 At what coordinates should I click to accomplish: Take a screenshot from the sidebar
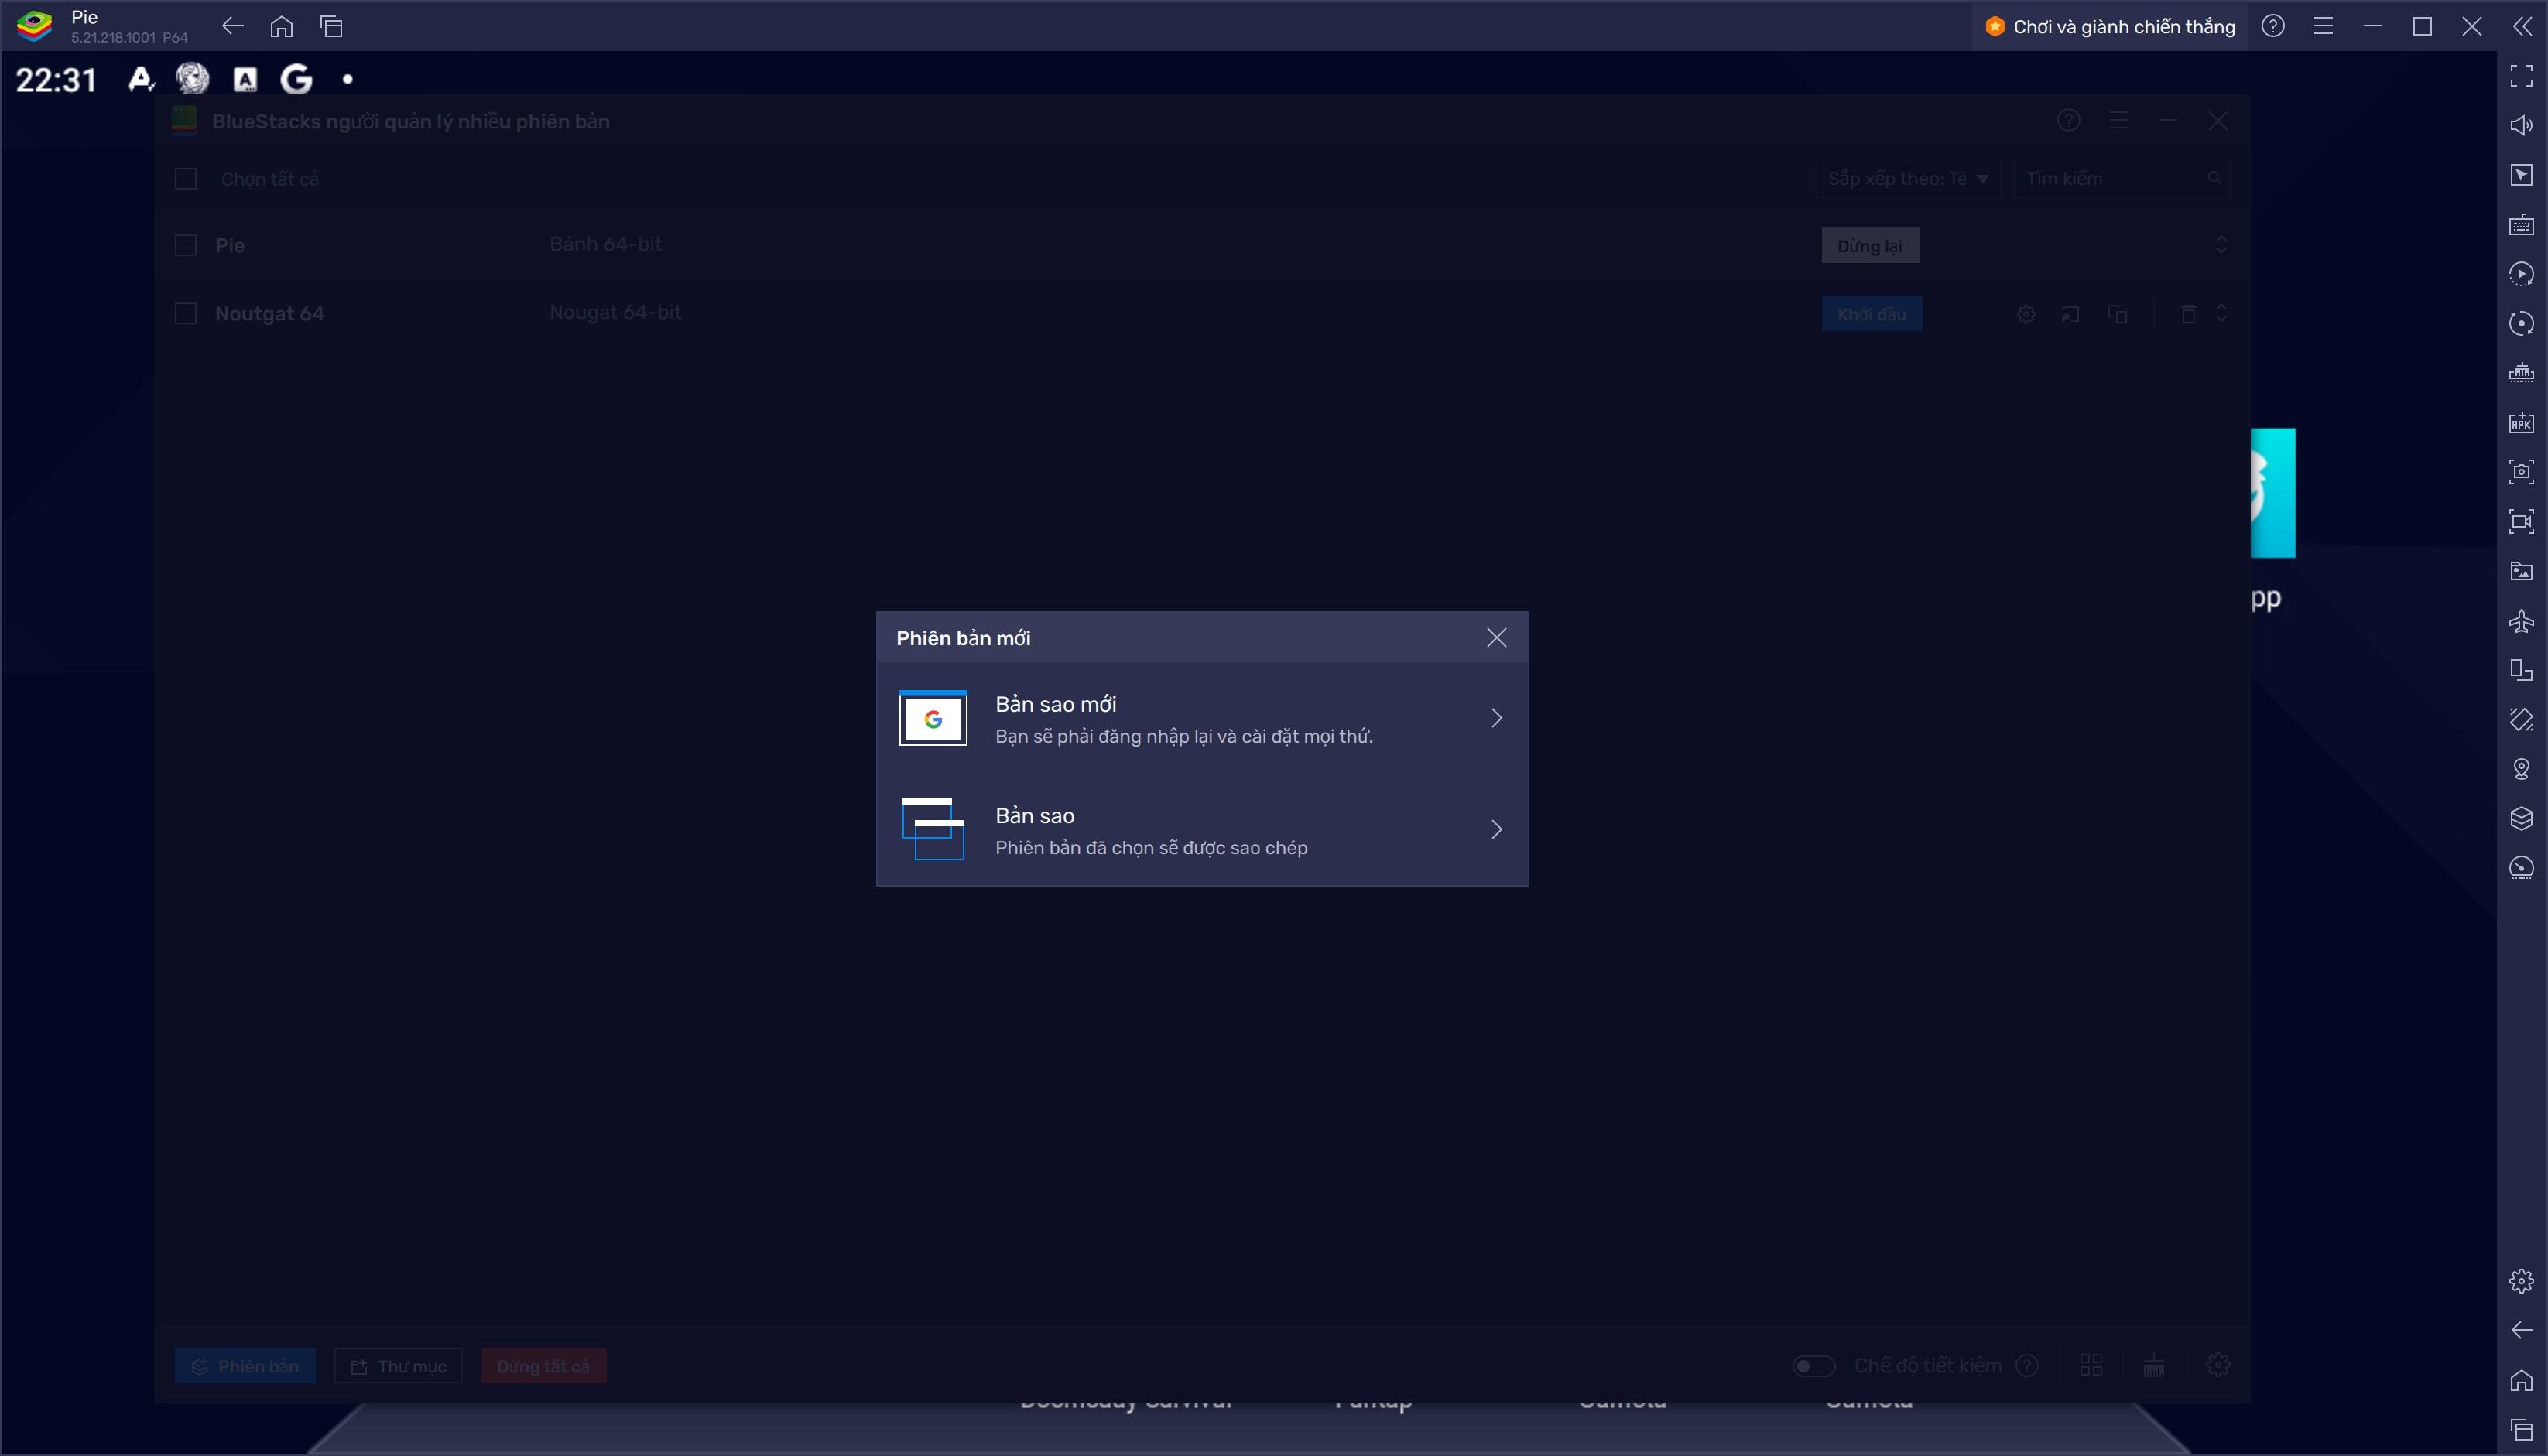2521,472
